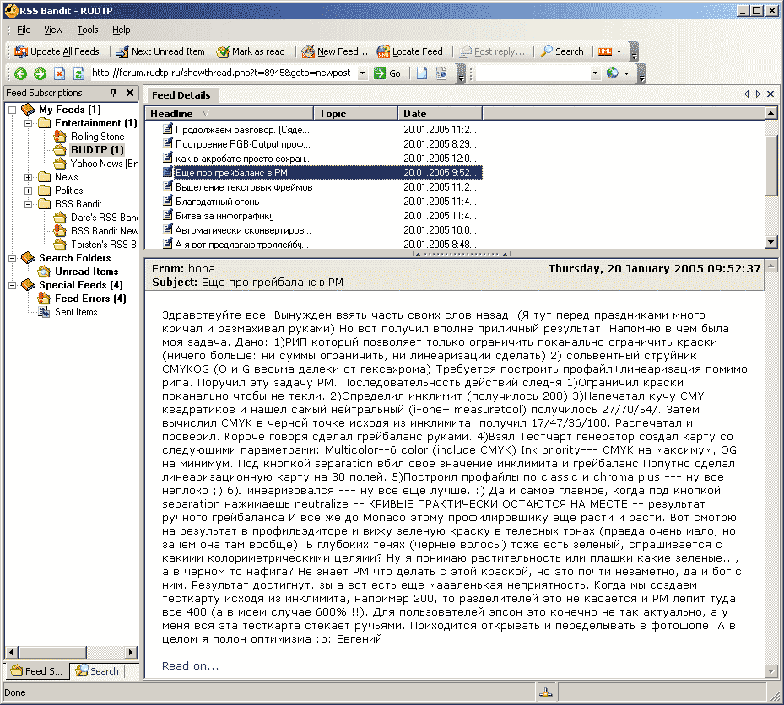Screen dimensions: 784x705
Task: Sort list by Headline column header
Action: click(x=229, y=113)
